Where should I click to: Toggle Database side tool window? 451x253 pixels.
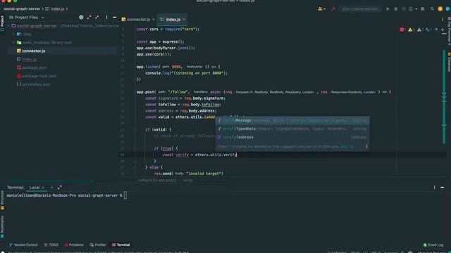449,62
